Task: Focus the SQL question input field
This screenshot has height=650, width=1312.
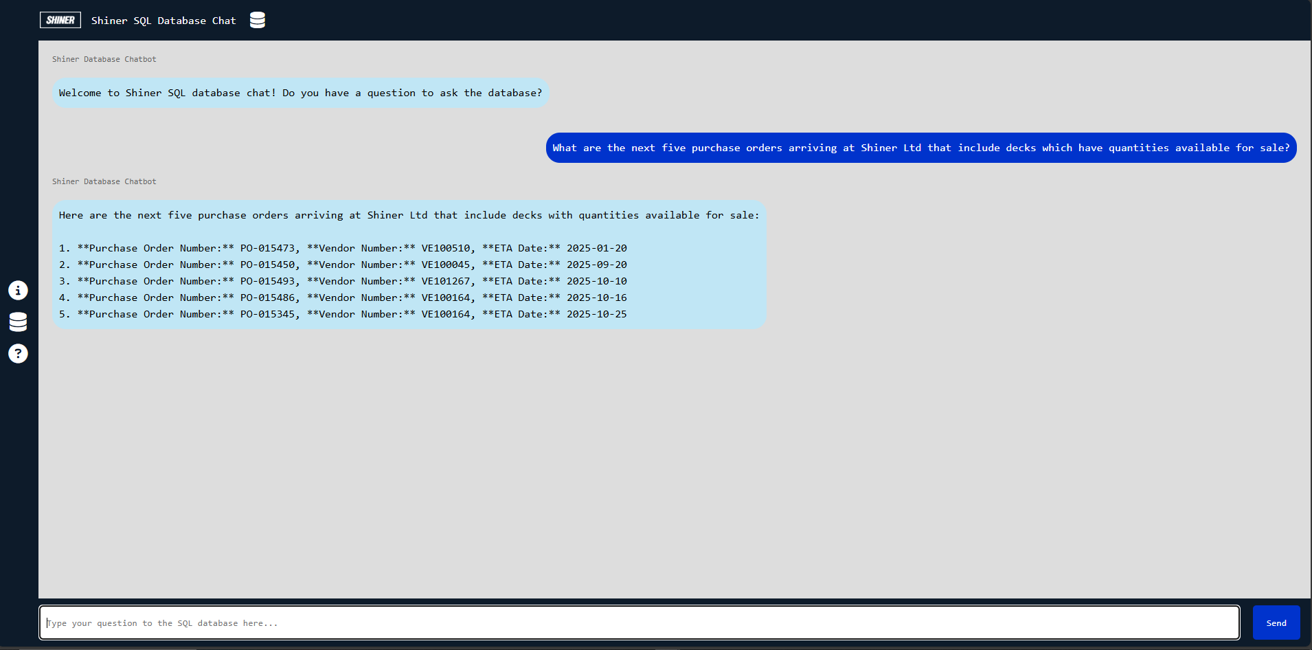Action: pos(639,623)
